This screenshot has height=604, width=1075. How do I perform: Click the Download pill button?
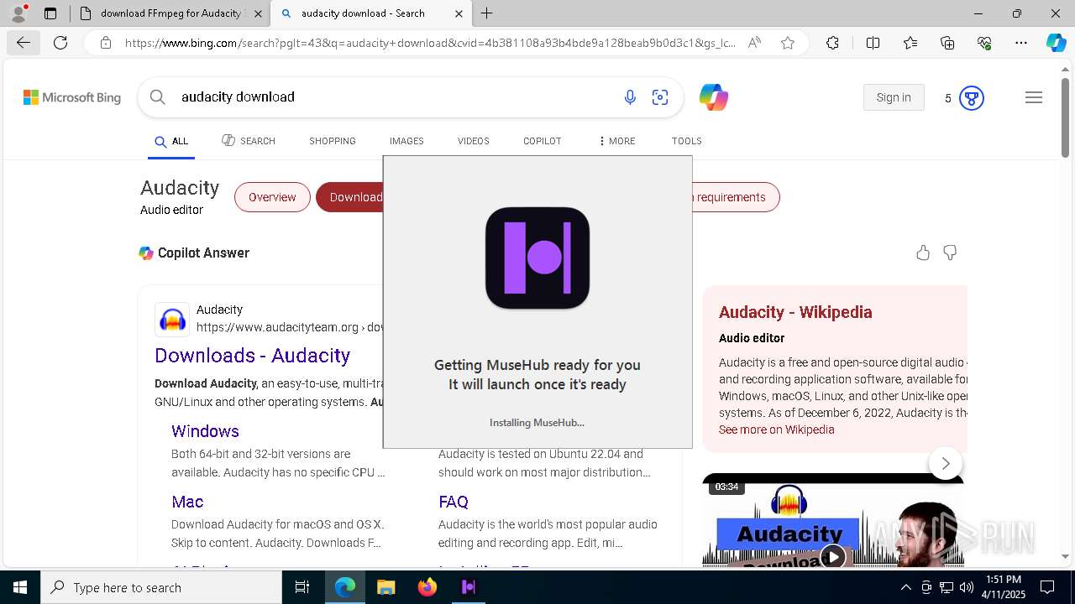click(x=350, y=197)
